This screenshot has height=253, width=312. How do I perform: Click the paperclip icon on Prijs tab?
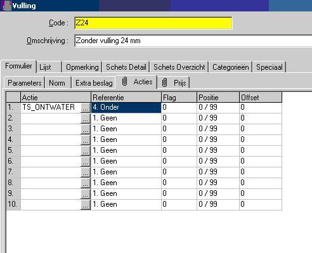[x=164, y=82]
